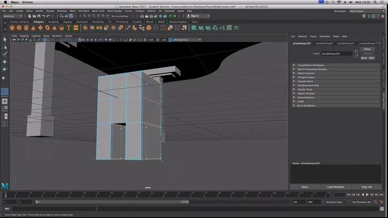
Task: Toggle the first snap magnet icon (Snap to grids)
Action: (x=85, y=16)
